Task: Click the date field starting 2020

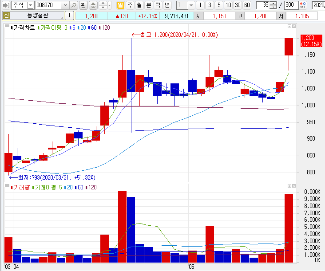Action: pyautogui.click(x=318, y=5)
